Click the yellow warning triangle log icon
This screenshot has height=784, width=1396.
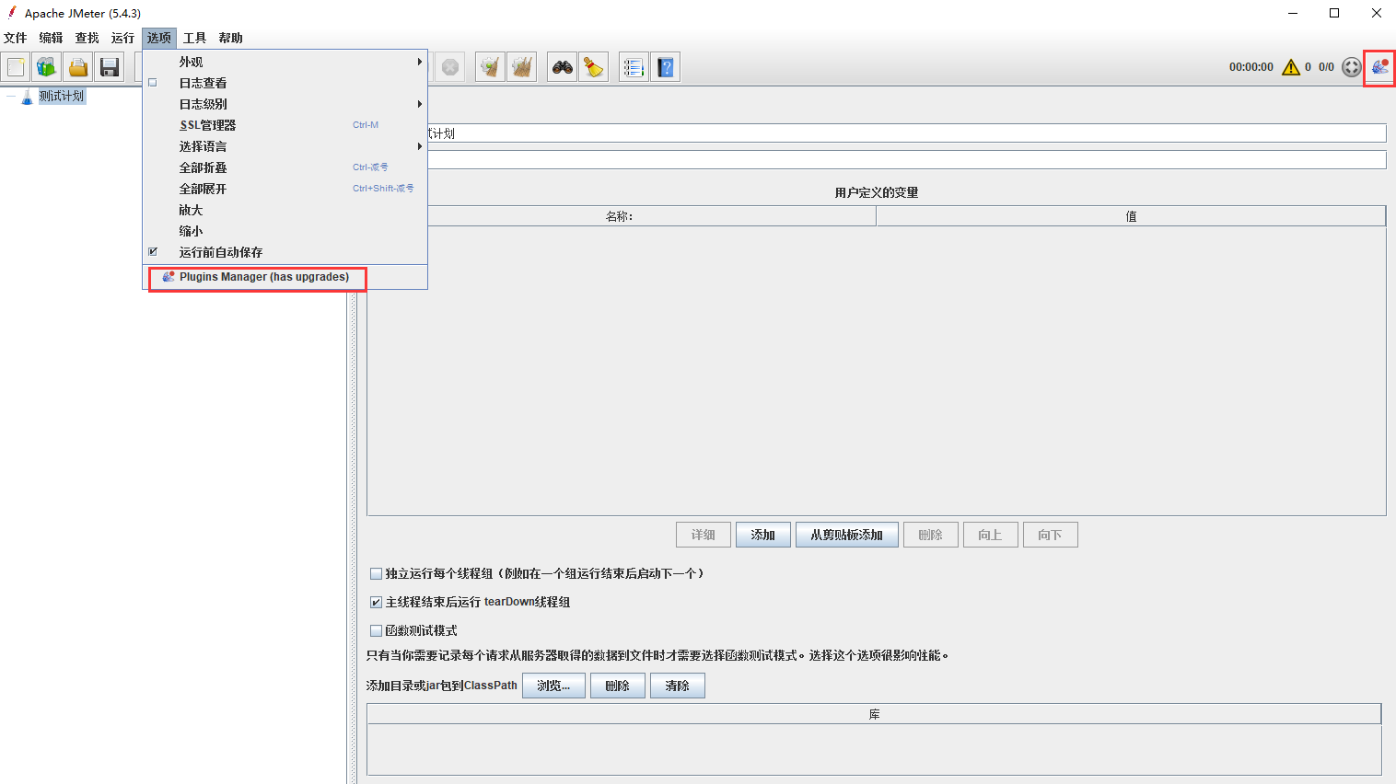point(1291,67)
